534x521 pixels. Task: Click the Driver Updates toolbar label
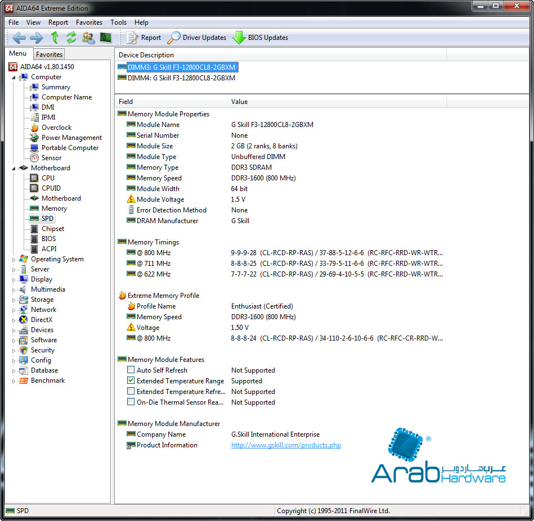[204, 38]
